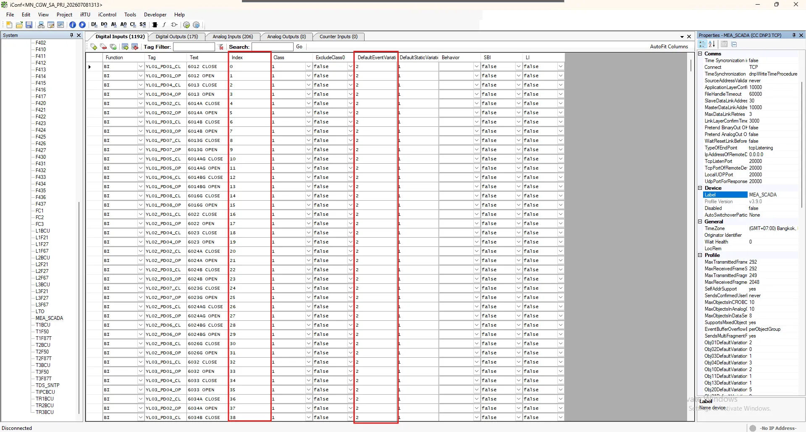Screen dimensions: 806x432
Task: Sort properties alphabetically A-Z
Action: point(712,44)
